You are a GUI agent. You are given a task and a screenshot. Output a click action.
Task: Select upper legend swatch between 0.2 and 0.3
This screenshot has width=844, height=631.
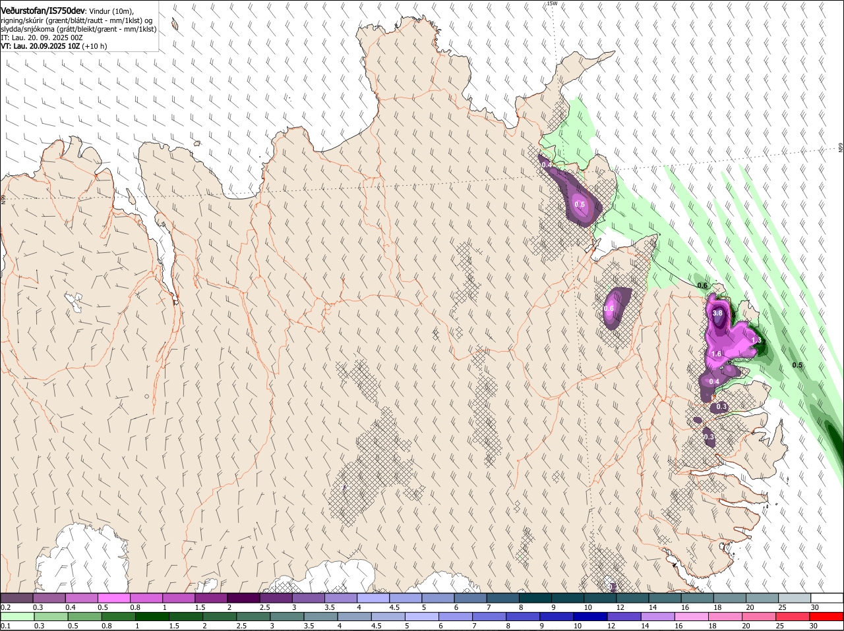(x=16, y=597)
